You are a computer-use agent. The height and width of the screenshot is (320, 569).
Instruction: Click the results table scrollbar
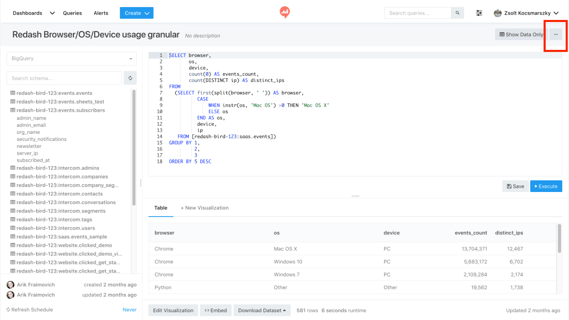pos(559,238)
